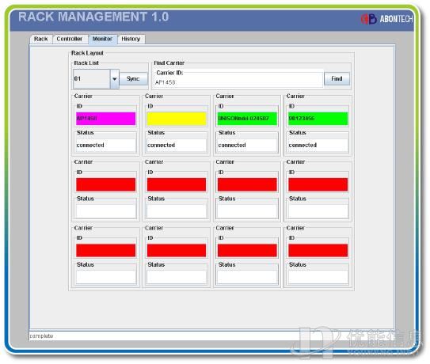Click last red carrier ID in bottom row
Viewport: 430px width, 364px height.
(318, 251)
